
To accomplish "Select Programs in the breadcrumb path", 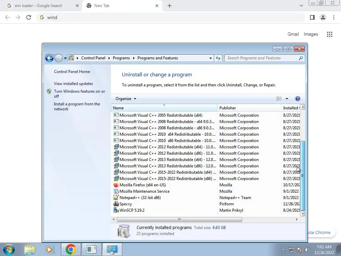I will coord(121,58).
